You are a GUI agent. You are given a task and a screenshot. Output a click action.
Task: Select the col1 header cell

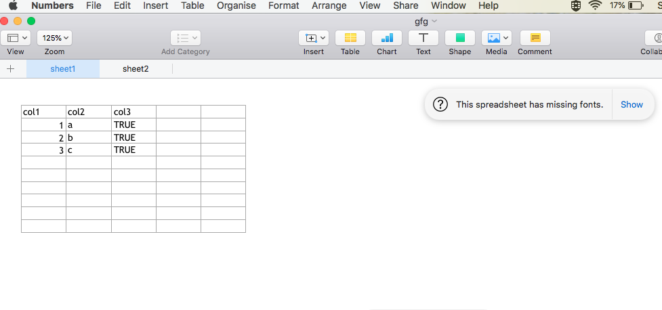(x=44, y=112)
